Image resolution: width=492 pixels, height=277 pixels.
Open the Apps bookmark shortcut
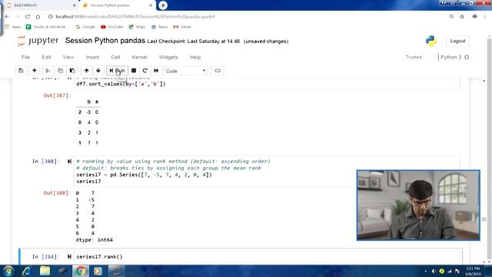coord(13,27)
